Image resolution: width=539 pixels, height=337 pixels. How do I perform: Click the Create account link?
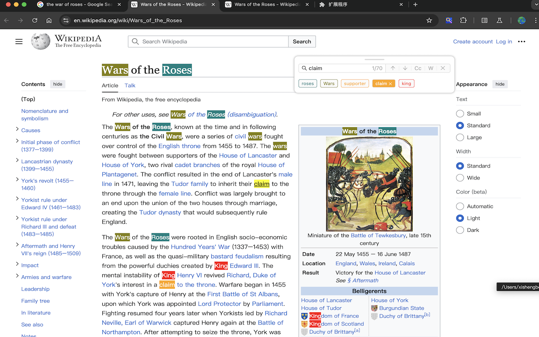(x=473, y=41)
